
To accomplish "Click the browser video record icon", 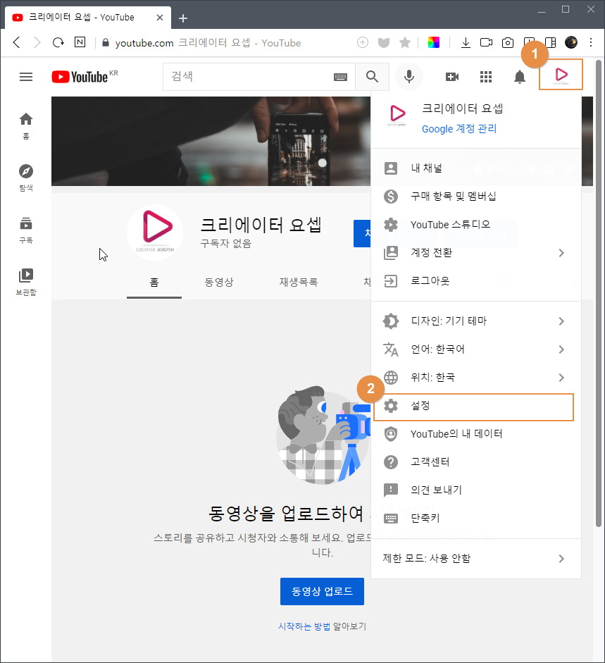I will pos(486,42).
